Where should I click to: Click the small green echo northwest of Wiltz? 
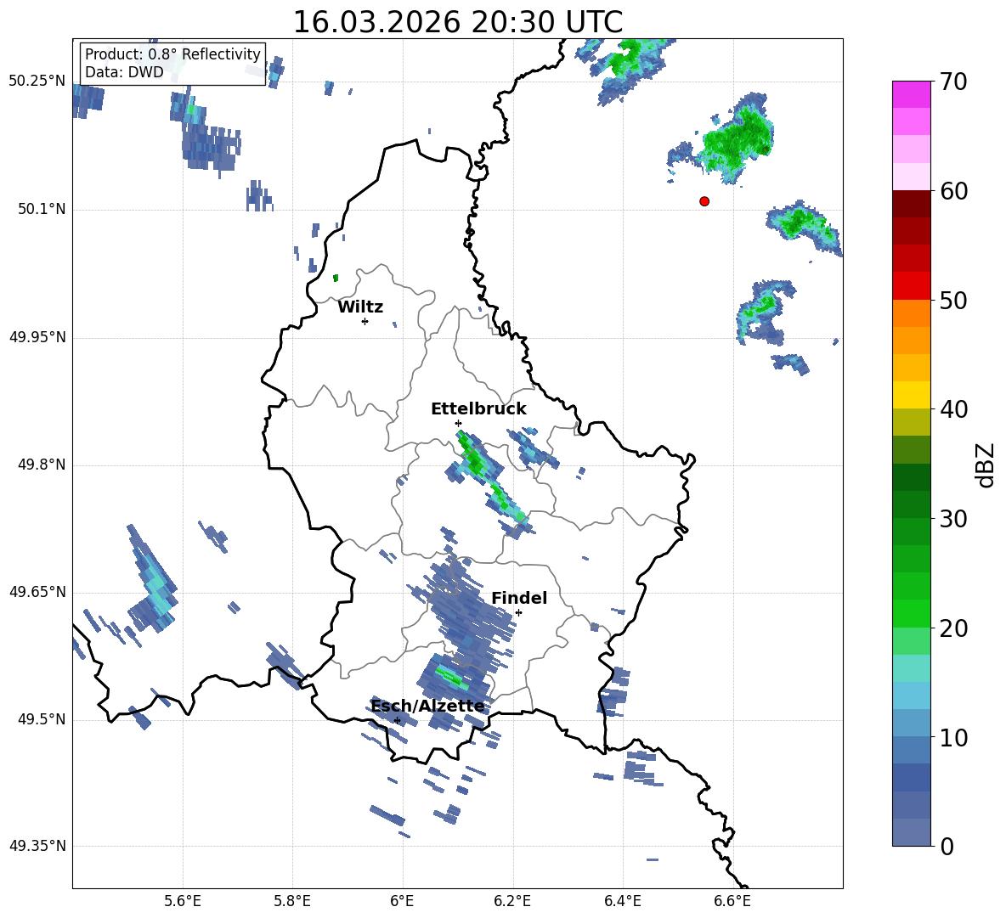[336, 278]
